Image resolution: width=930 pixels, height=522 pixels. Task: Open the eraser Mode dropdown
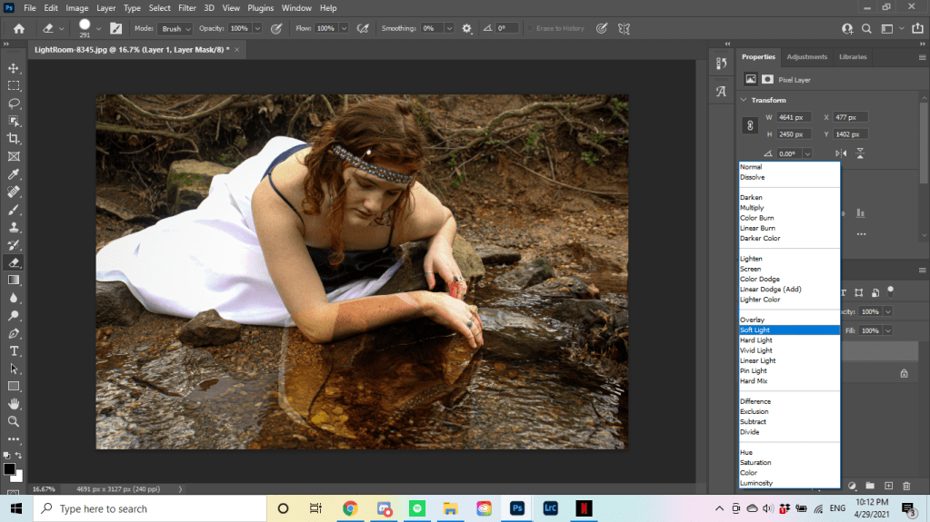pyautogui.click(x=175, y=29)
